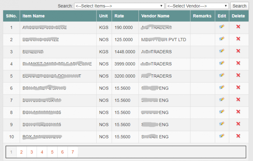Open the Select Items dropdown
This screenshot has width=253, height=161.
click(x=119, y=6)
